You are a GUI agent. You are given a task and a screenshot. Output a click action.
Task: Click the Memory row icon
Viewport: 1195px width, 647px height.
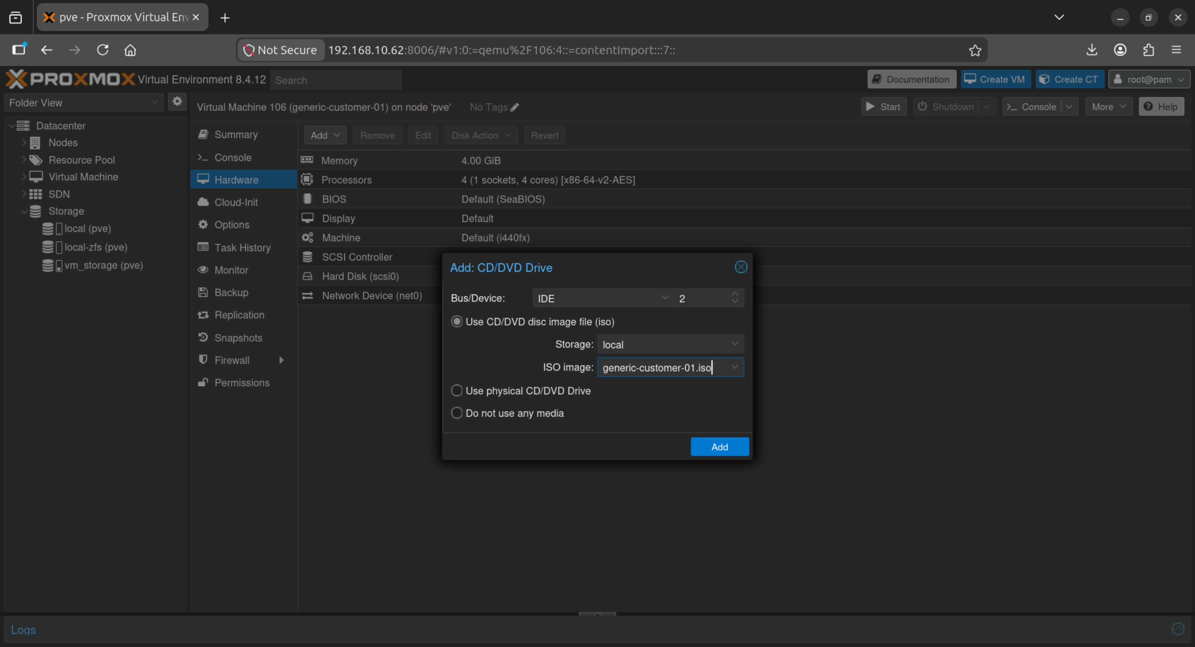coord(307,160)
